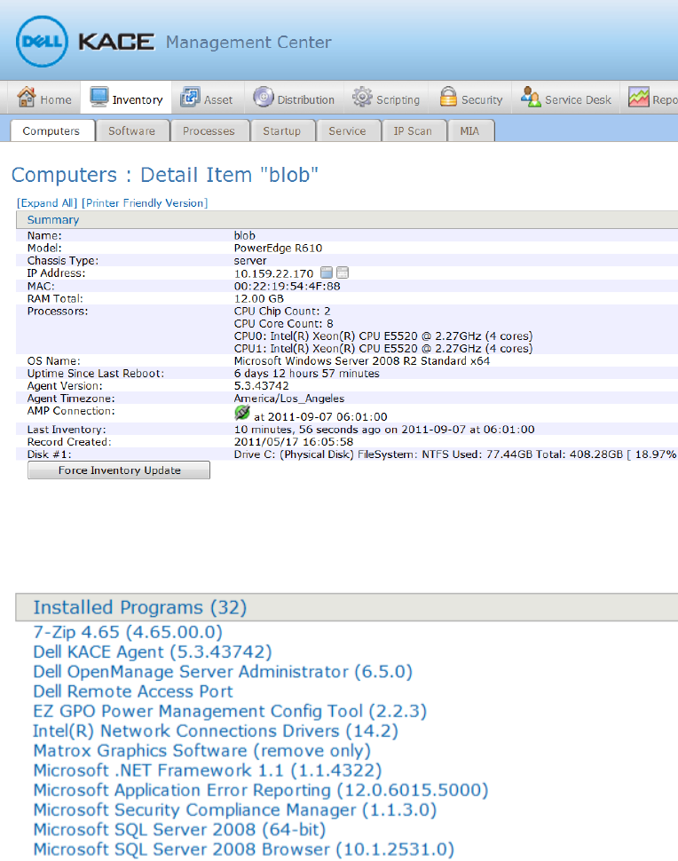Click the Expand All link

coord(47,202)
